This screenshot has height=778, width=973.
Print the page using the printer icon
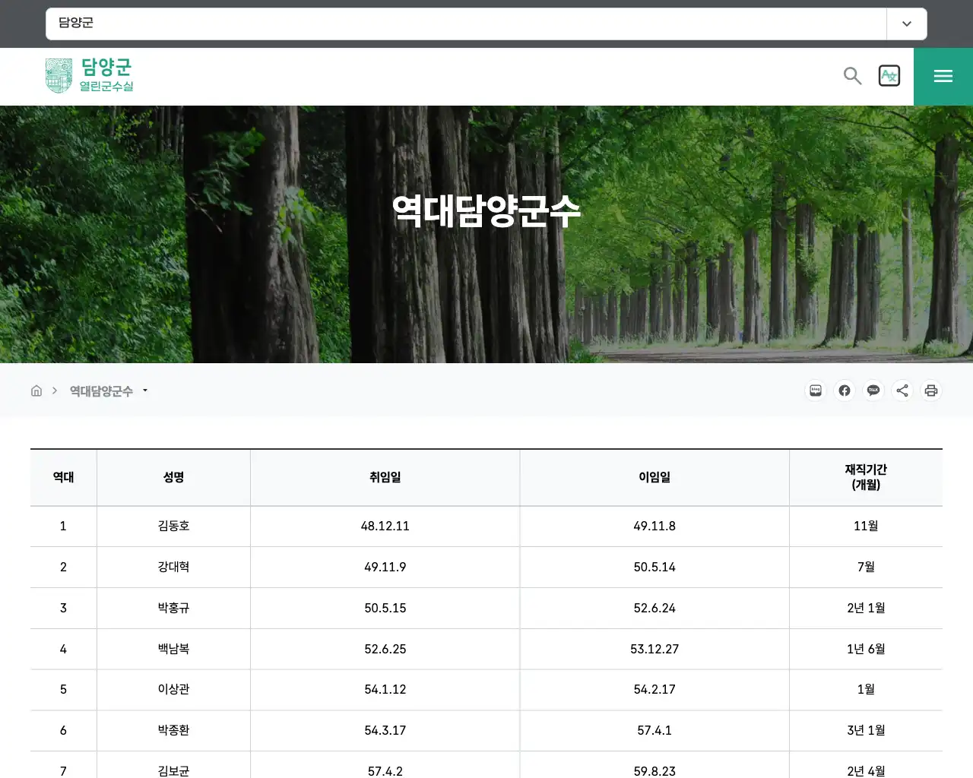931,391
